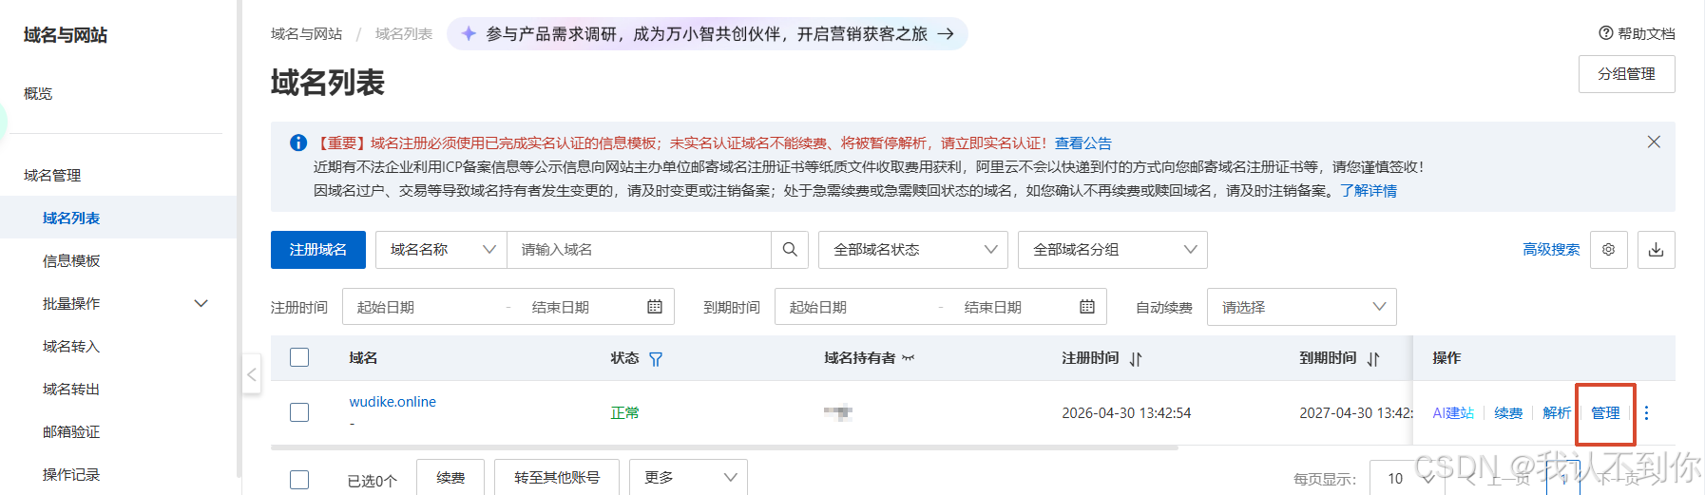Open all domain groups dropdown
The height and width of the screenshot is (495, 1705).
coord(1113,250)
